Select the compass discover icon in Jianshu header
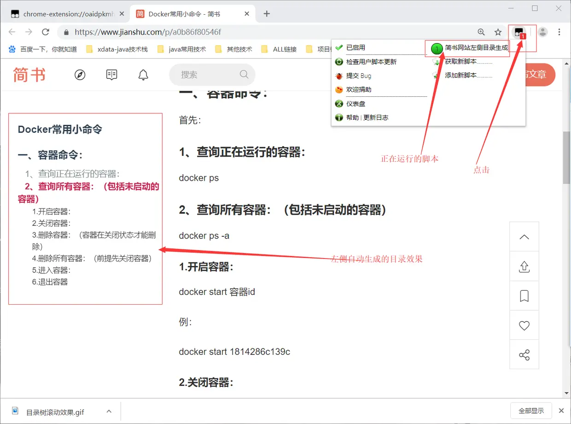The width and height of the screenshot is (571, 424). click(80, 75)
